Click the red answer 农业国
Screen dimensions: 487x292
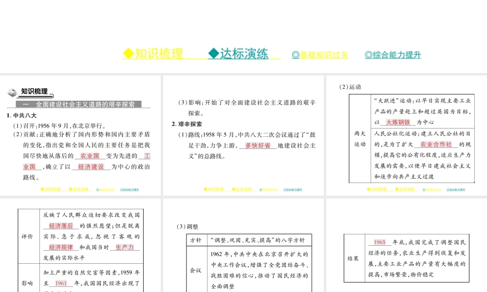click(90, 156)
